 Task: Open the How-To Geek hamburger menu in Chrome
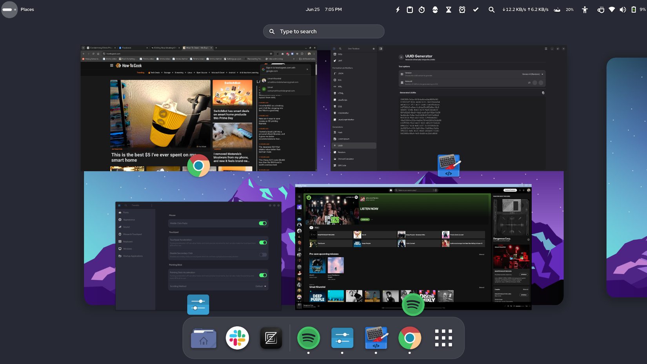coord(112,65)
